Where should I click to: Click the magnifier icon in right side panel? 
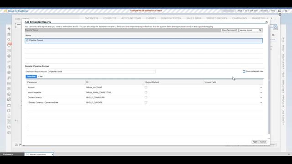click(273, 35)
